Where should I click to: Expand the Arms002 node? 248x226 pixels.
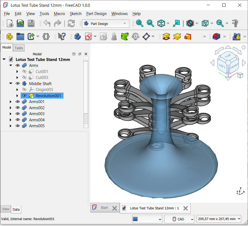[11, 108]
